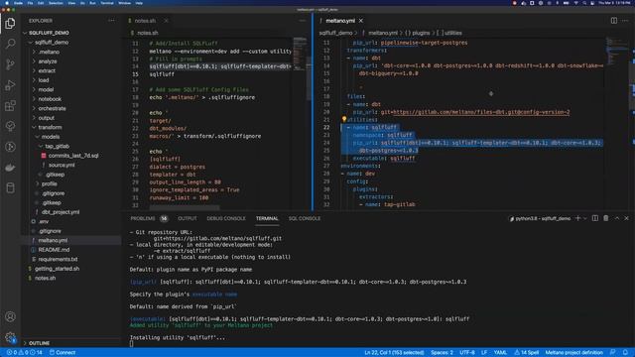Screen dimensions: 635x357
Task: Switch to the TERMINAL panel tab
Action: tap(267, 218)
